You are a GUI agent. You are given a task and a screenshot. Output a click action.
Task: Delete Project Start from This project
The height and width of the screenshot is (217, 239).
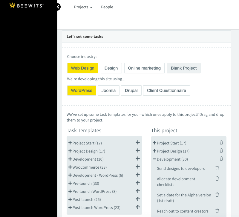[221, 143]
